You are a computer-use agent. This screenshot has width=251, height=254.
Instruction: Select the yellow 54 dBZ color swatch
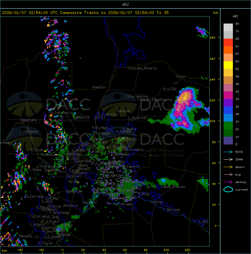tap(228, 65)
